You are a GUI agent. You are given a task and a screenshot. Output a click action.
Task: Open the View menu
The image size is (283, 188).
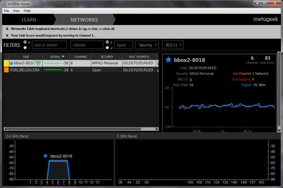pyautogui.click(x=16, y=10)
